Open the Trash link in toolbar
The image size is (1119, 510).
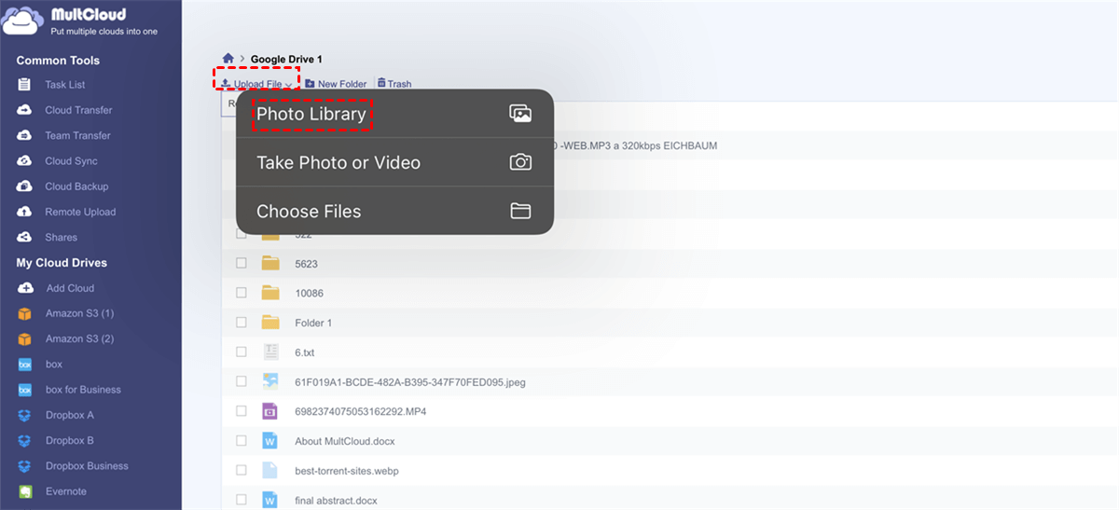coord(394,84)
